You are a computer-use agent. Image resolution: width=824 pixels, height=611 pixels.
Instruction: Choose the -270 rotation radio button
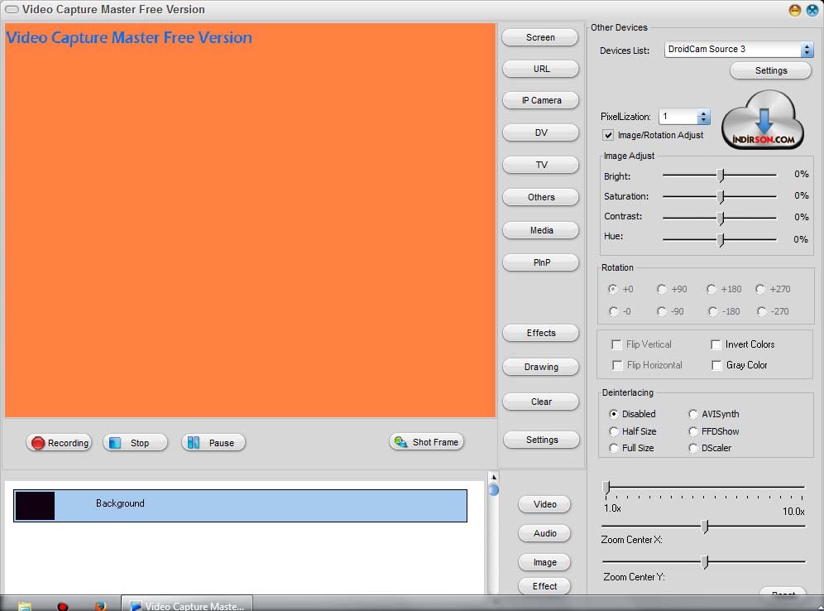pyautogui.click(x=761, y=311)
